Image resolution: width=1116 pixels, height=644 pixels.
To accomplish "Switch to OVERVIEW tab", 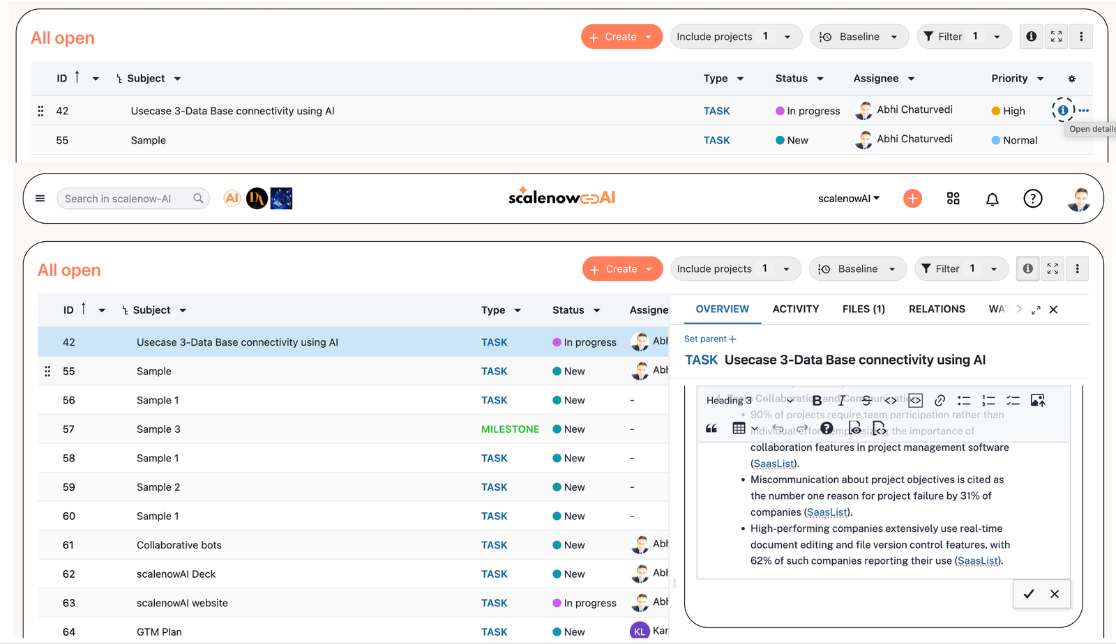I will click(722, 309).
